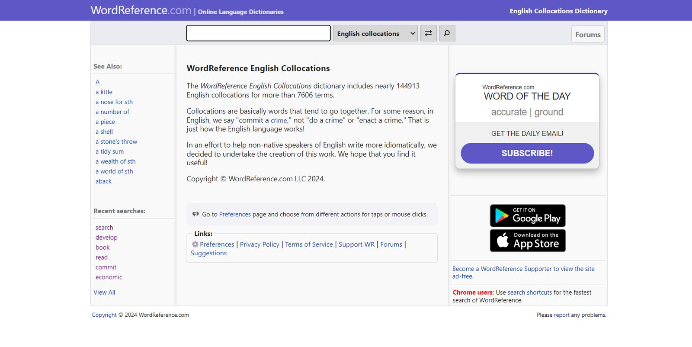Click the 'Recent searches:' sidebar heading

119,211
